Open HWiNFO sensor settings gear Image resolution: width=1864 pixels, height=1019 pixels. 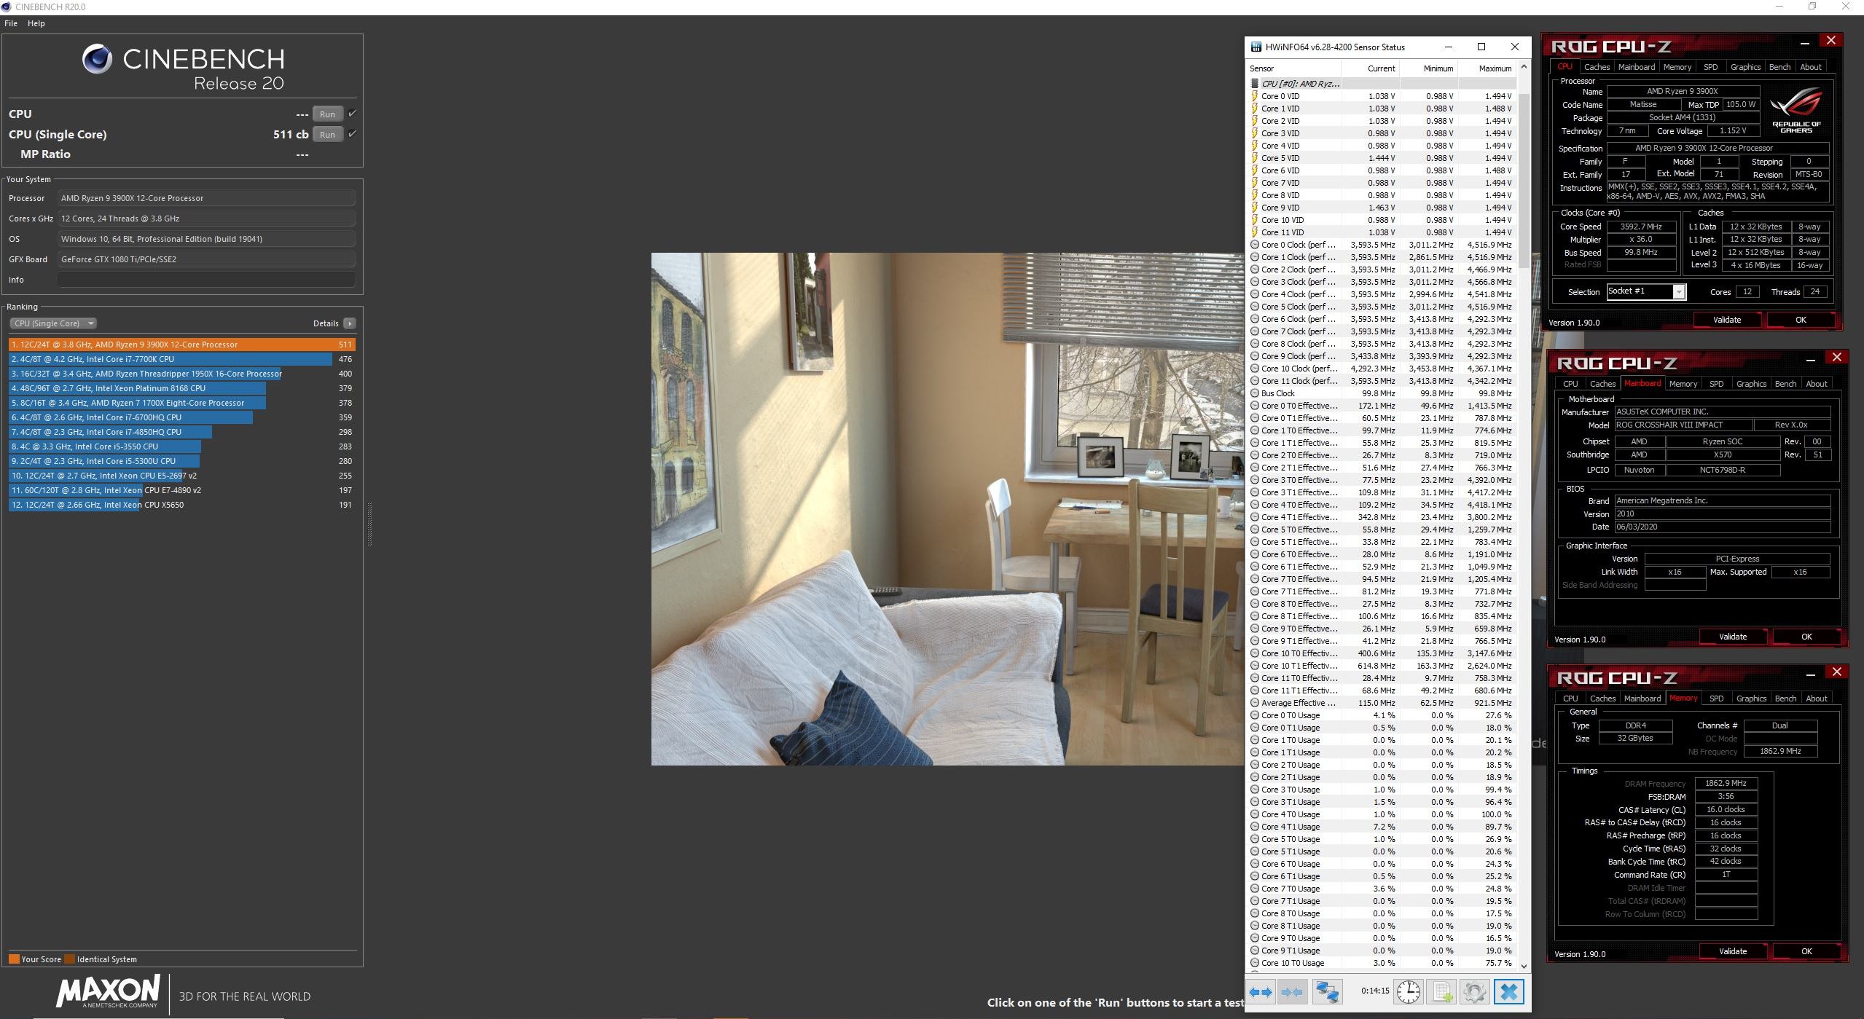[x=1474, y=991]
